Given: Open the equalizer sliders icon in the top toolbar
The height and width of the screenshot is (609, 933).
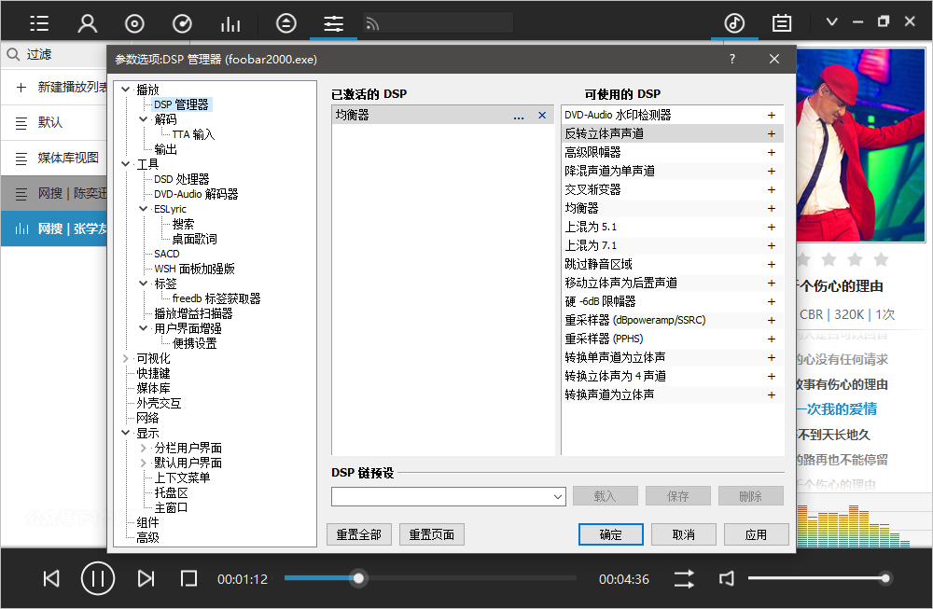Looking at the screenshot, I should point(333,23).
